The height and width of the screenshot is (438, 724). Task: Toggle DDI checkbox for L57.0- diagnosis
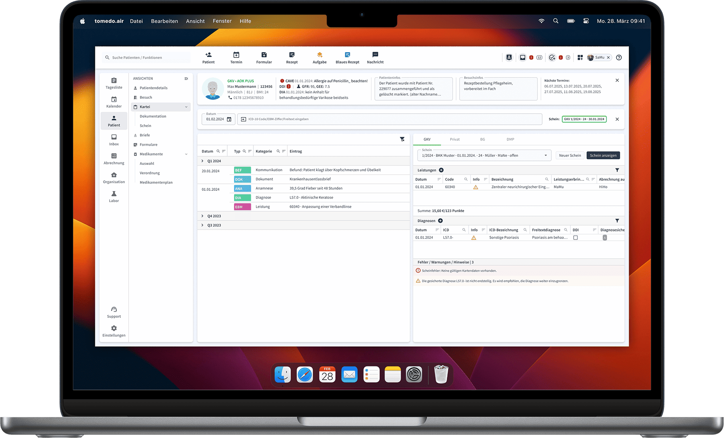576,237
